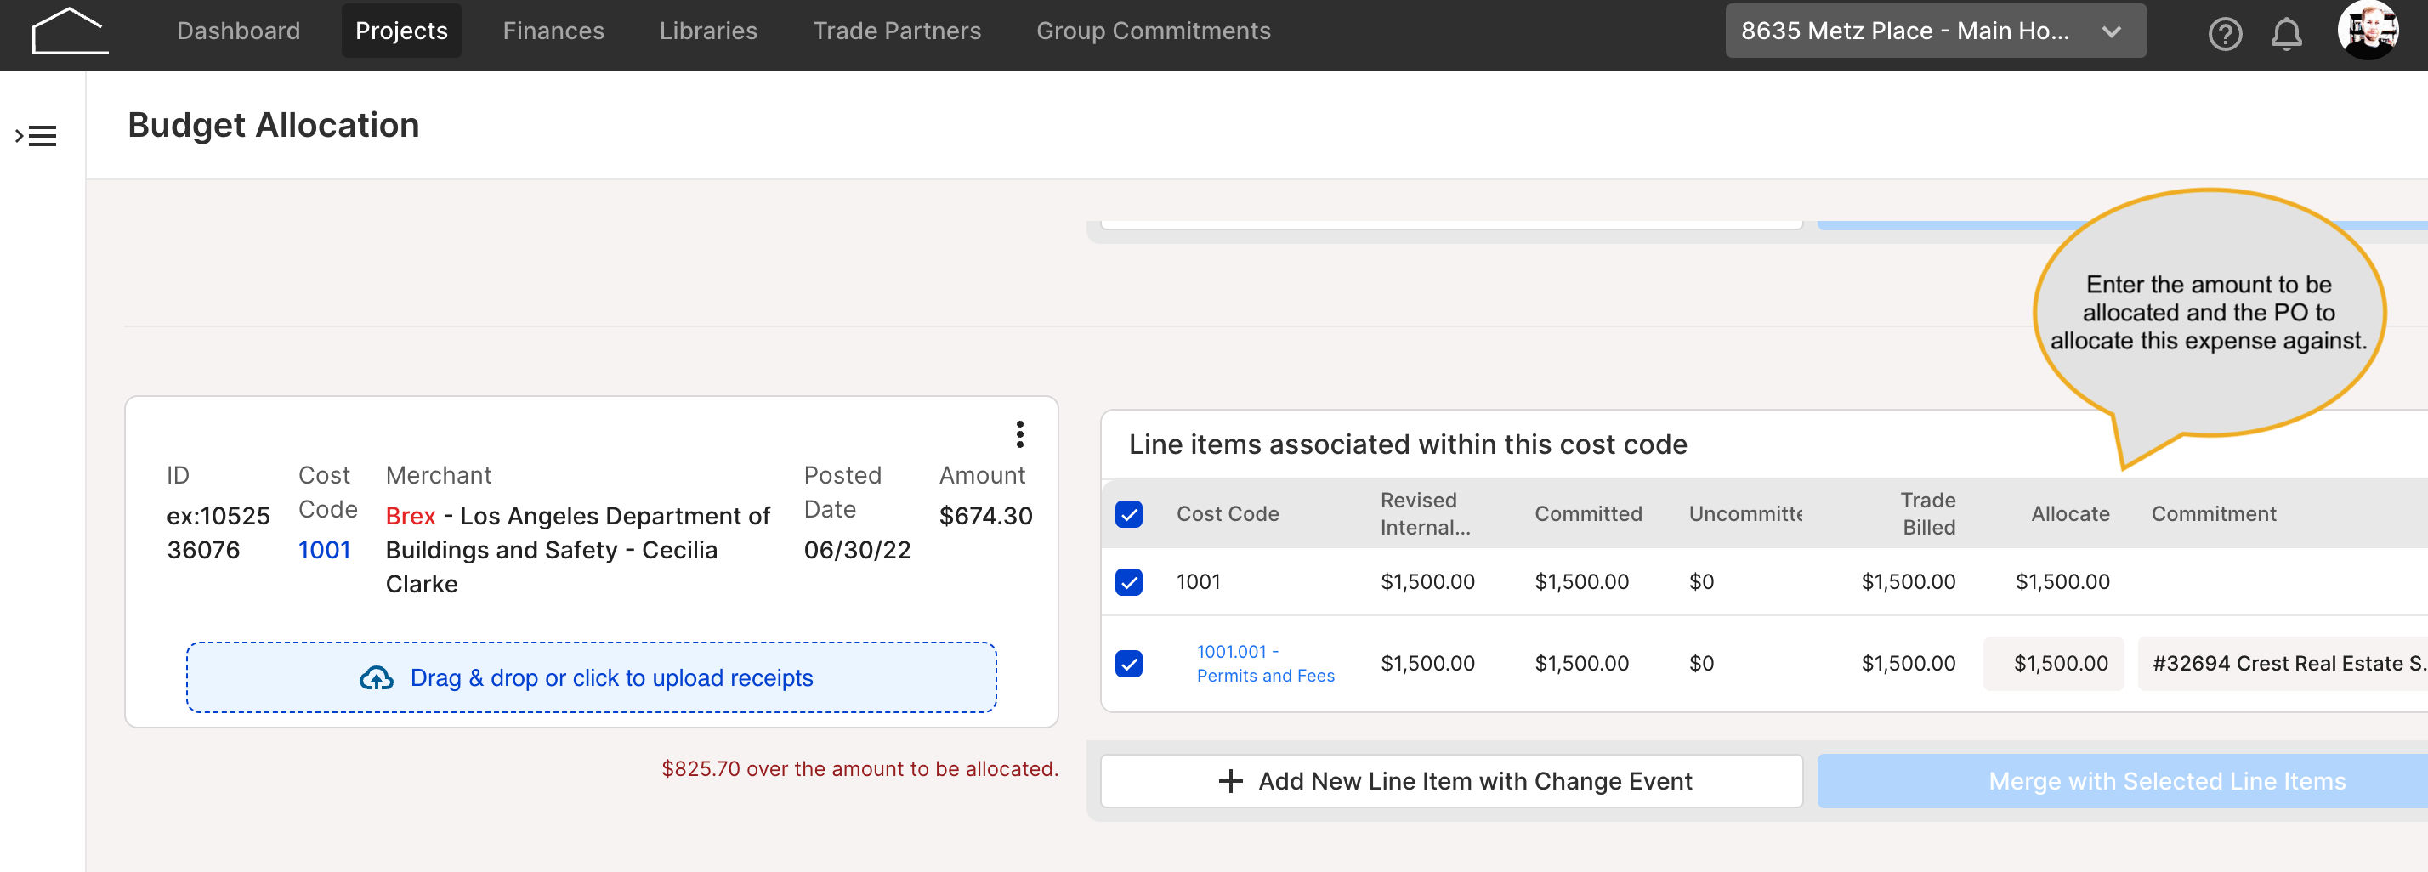
Task: Open cost code 1001 link
Action: [324, 551]
